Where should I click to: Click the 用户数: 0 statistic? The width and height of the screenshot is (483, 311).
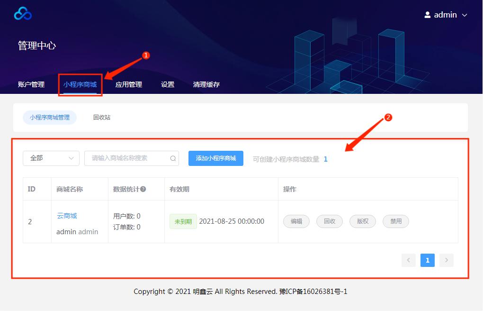point(126,216)
